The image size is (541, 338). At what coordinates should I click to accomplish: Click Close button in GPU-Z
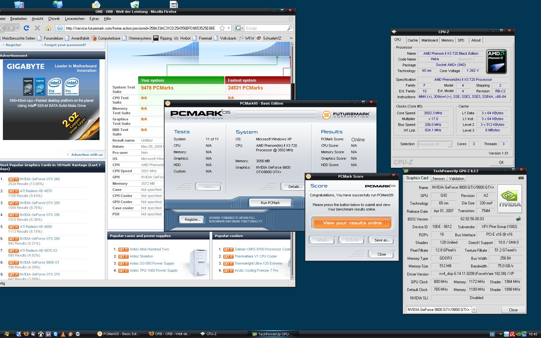point(513,310)
